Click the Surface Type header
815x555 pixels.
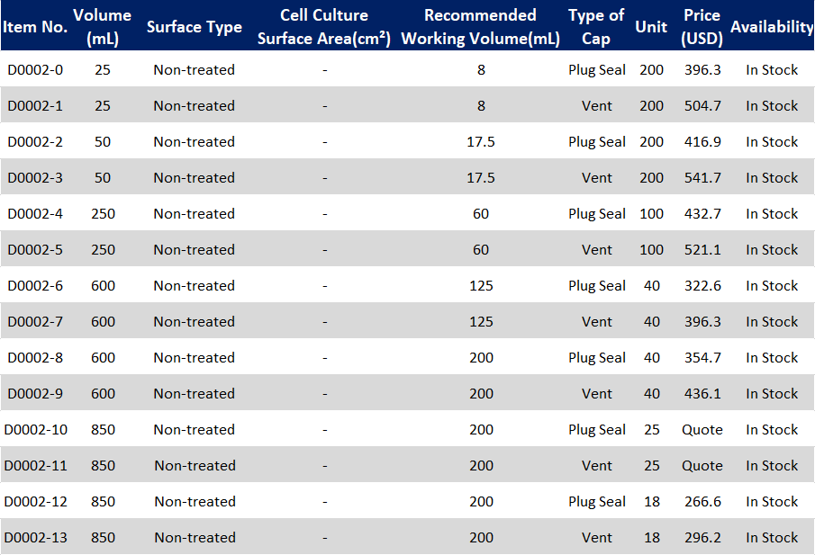(195, 26)
